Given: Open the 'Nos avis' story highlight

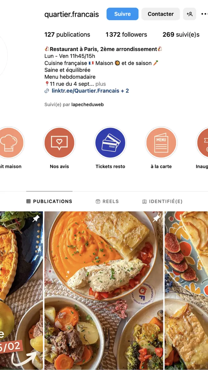Looking at the screenshot, I should tap(59, 143).
